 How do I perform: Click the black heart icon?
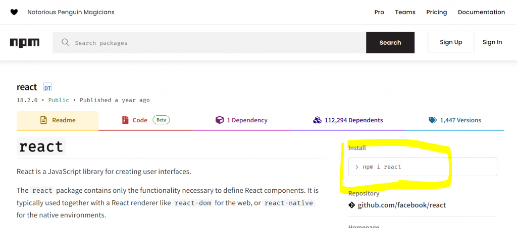point(14,12)
